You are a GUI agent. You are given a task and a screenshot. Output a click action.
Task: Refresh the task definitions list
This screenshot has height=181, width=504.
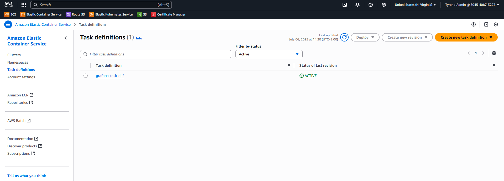pos(344,37)
